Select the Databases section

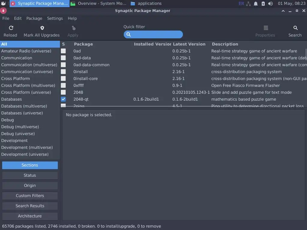pyautogui.click(x=30, y=99)
